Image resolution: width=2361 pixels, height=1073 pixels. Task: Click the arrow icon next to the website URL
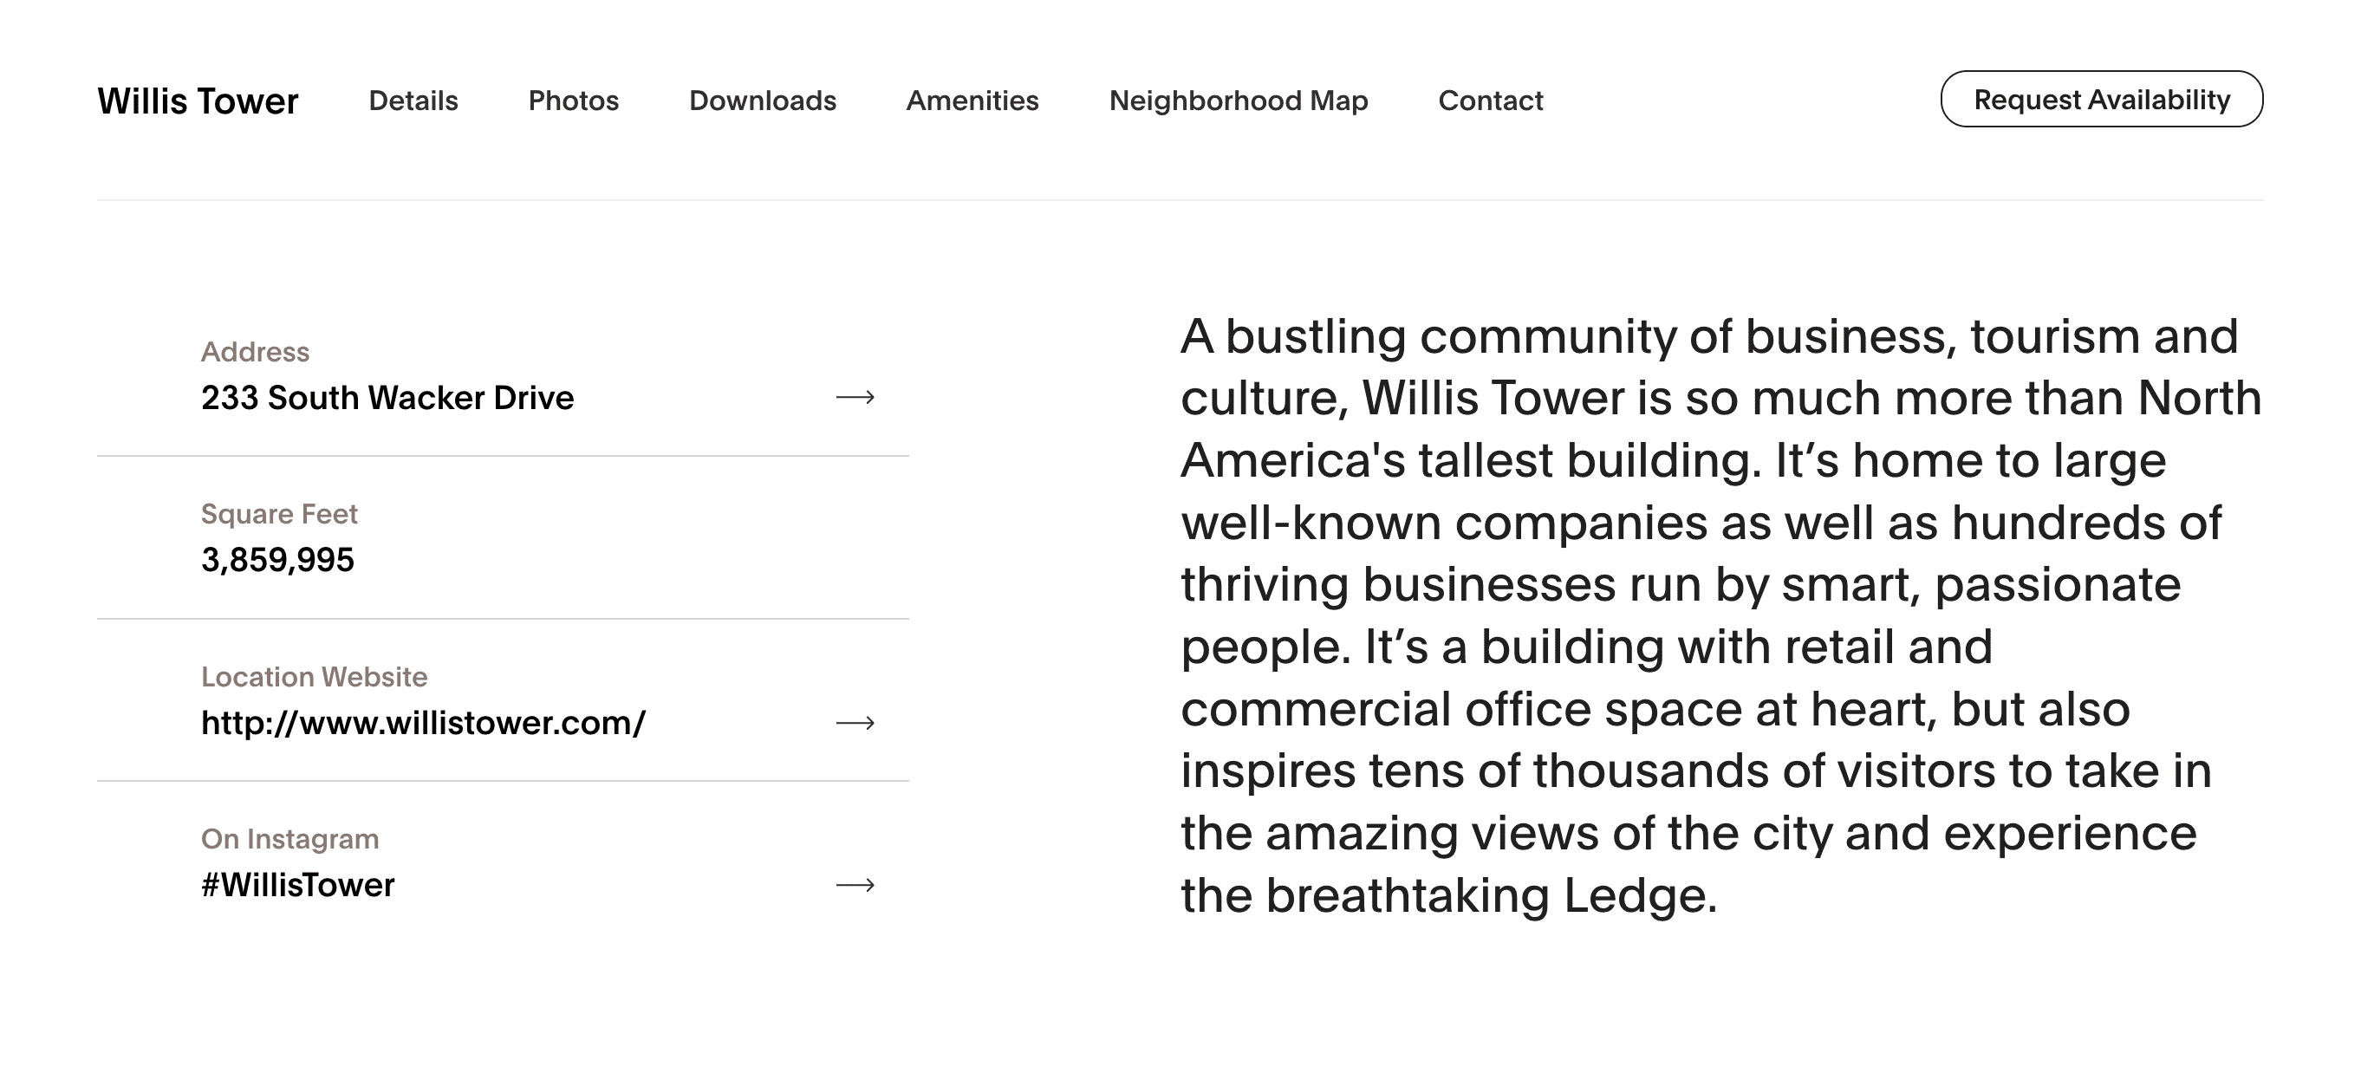click(855, 723)
